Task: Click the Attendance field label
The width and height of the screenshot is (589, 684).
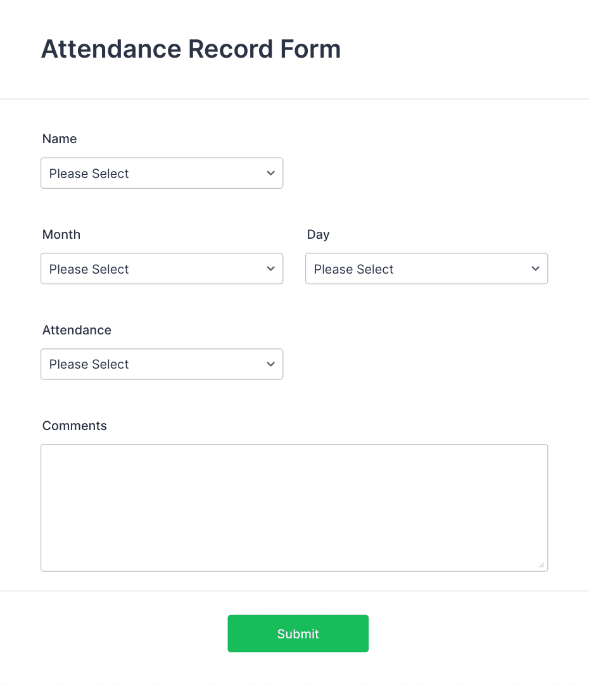Action: (77, 330)
